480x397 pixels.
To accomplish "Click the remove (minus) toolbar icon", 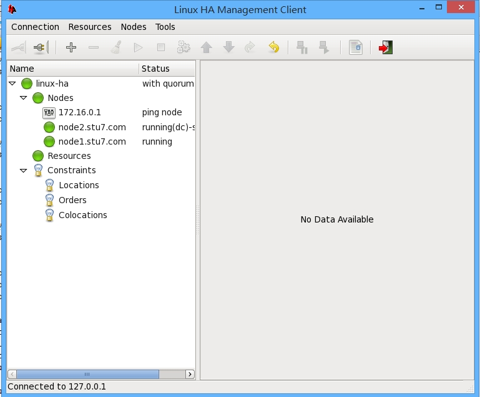I will pos(94,47).
